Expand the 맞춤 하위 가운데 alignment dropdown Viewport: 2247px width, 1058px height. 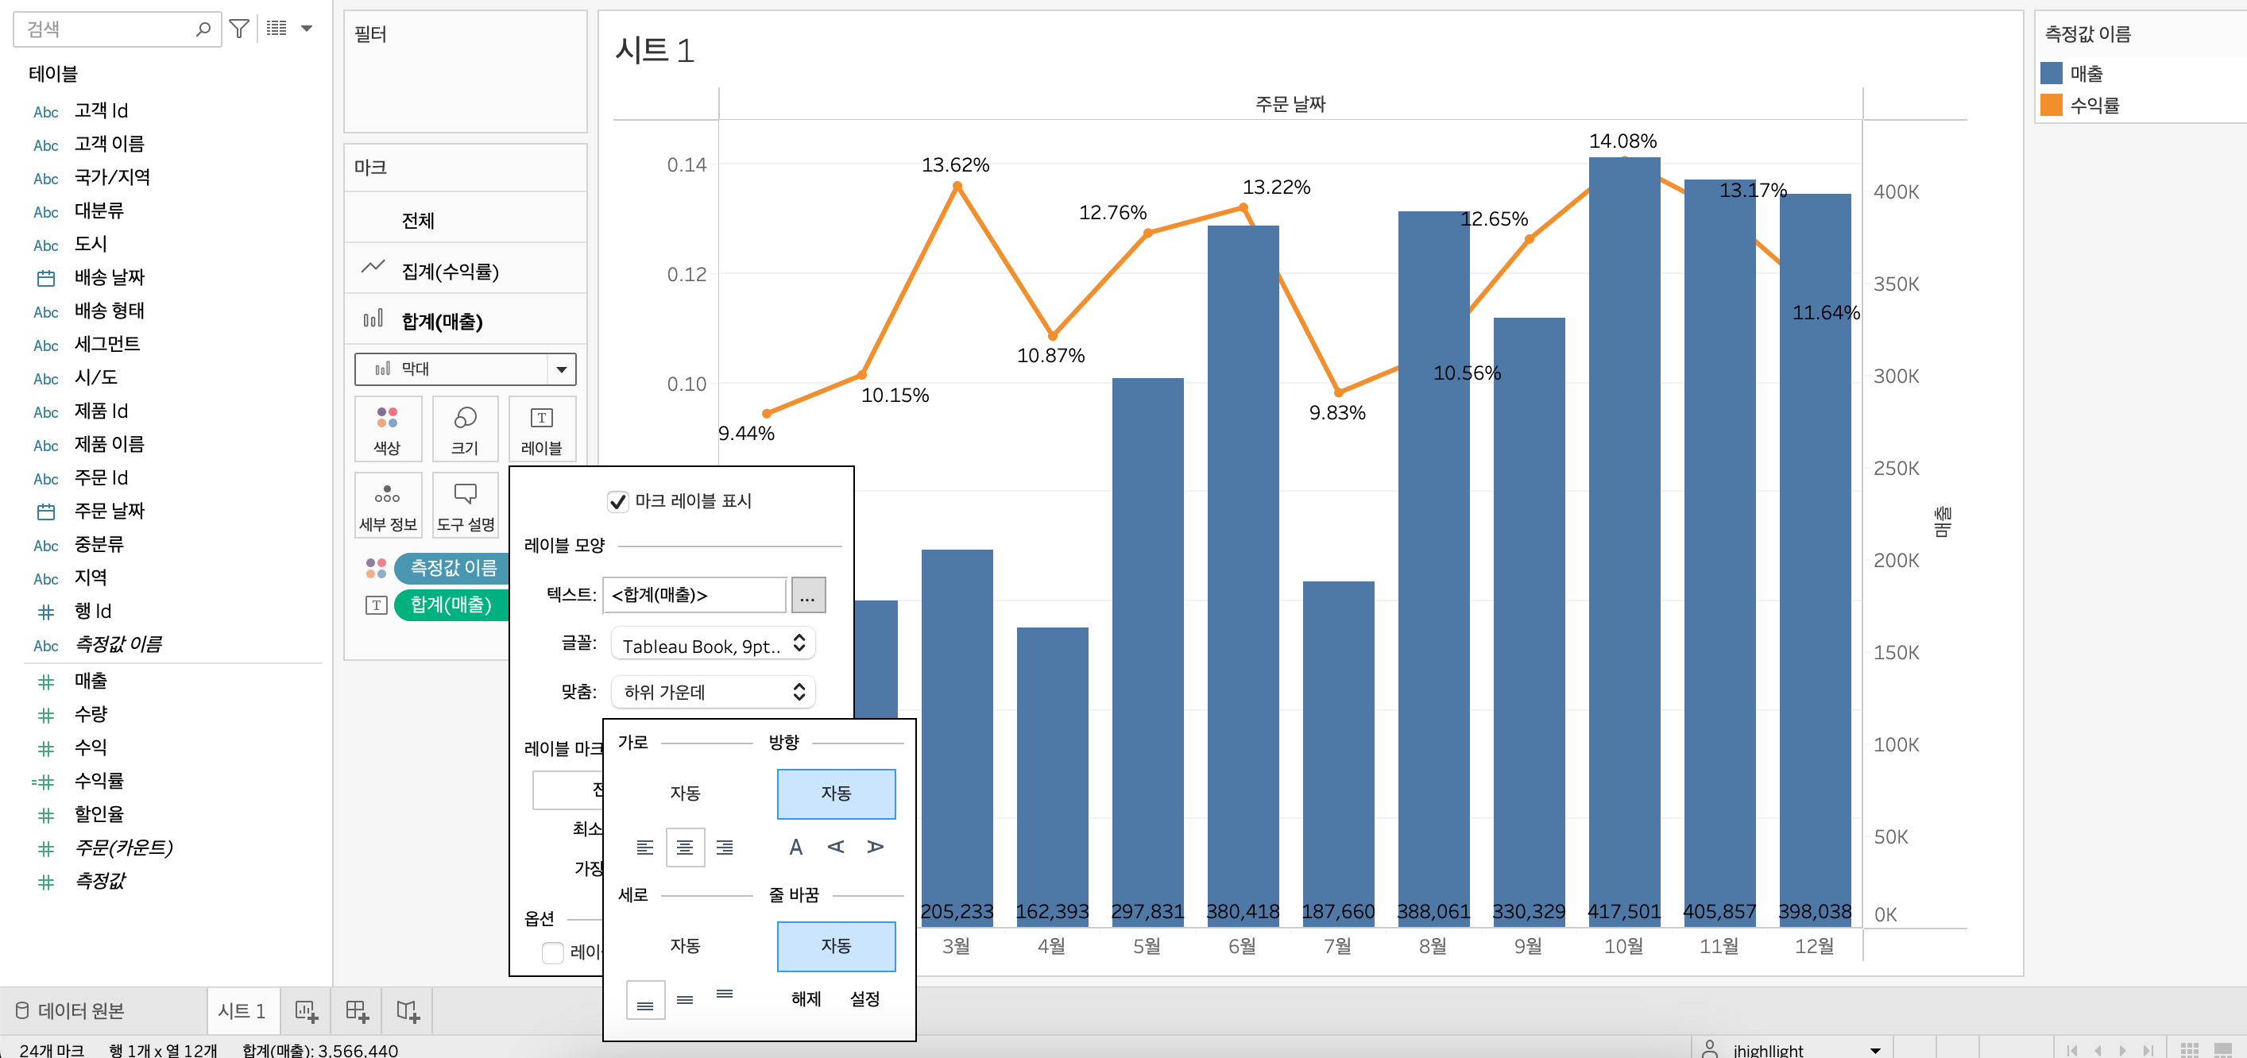[x=713, y=692]
